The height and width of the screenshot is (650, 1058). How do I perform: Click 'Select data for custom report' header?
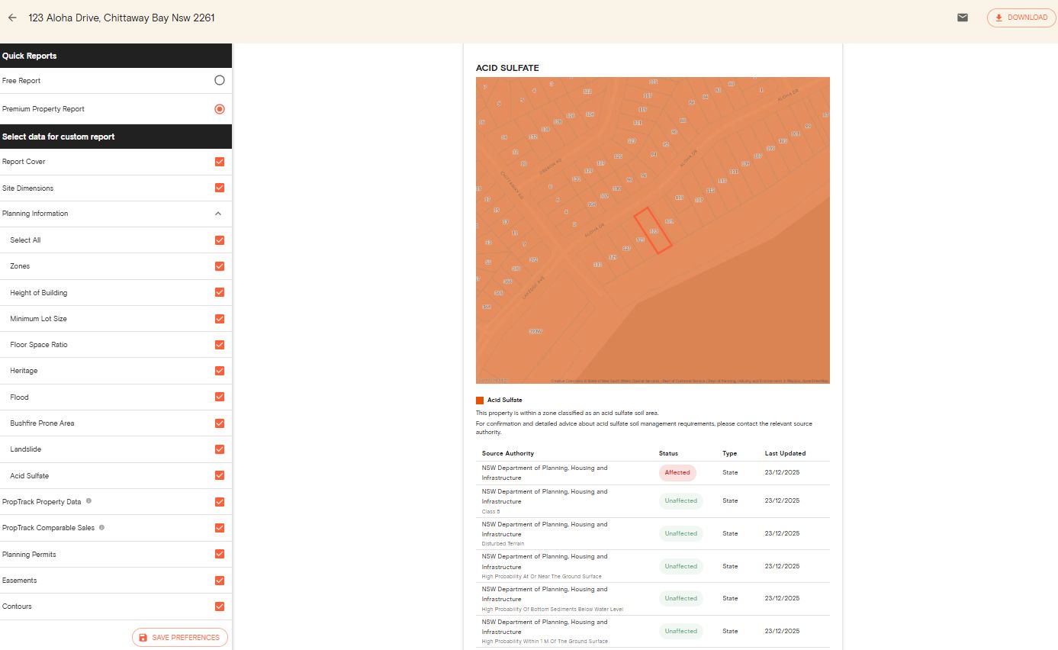116,137
